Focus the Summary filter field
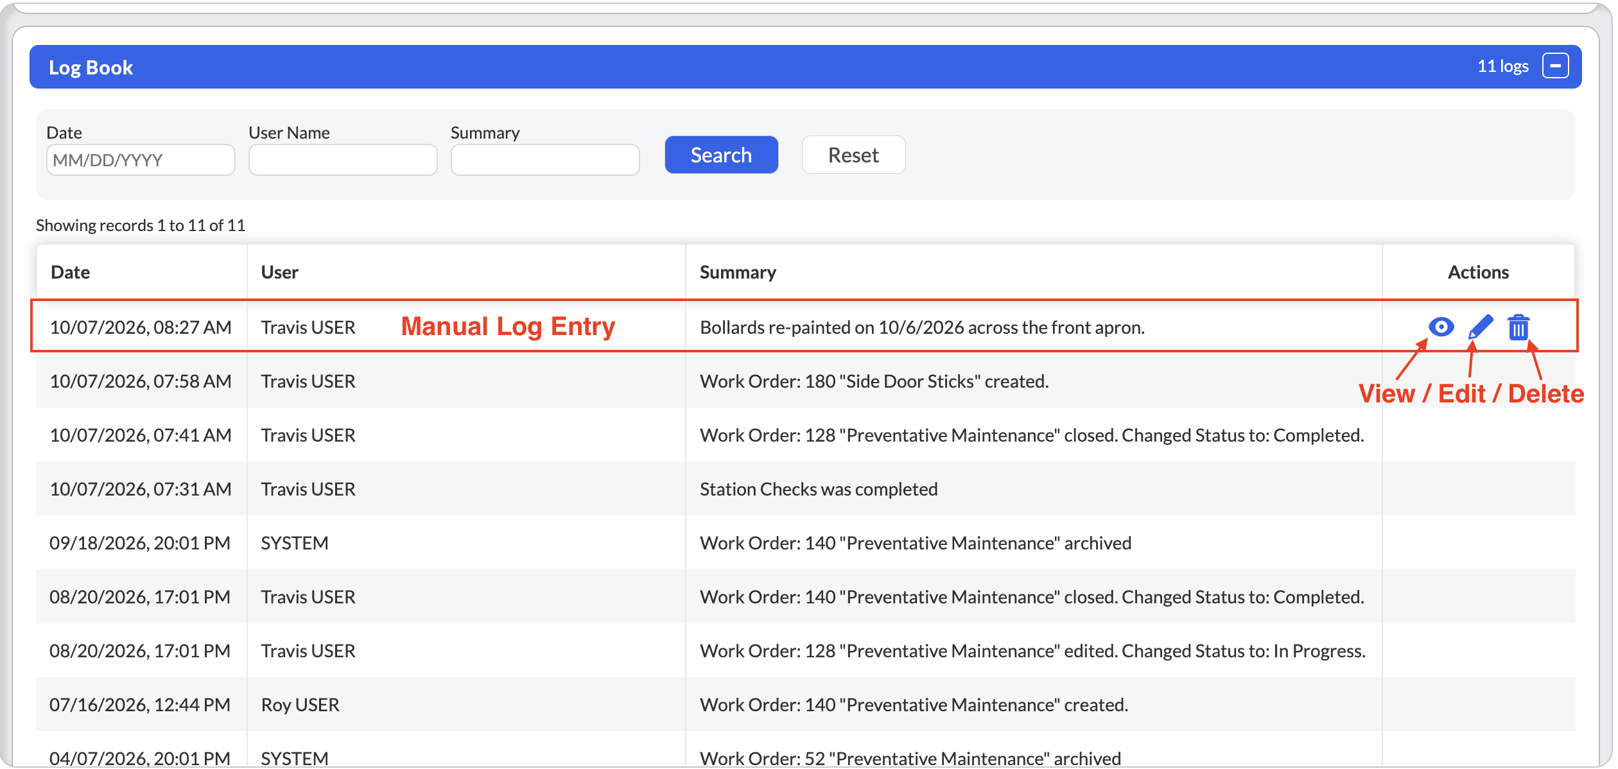The width and height of the screenshot is (1618, 769). pos(545,160)
